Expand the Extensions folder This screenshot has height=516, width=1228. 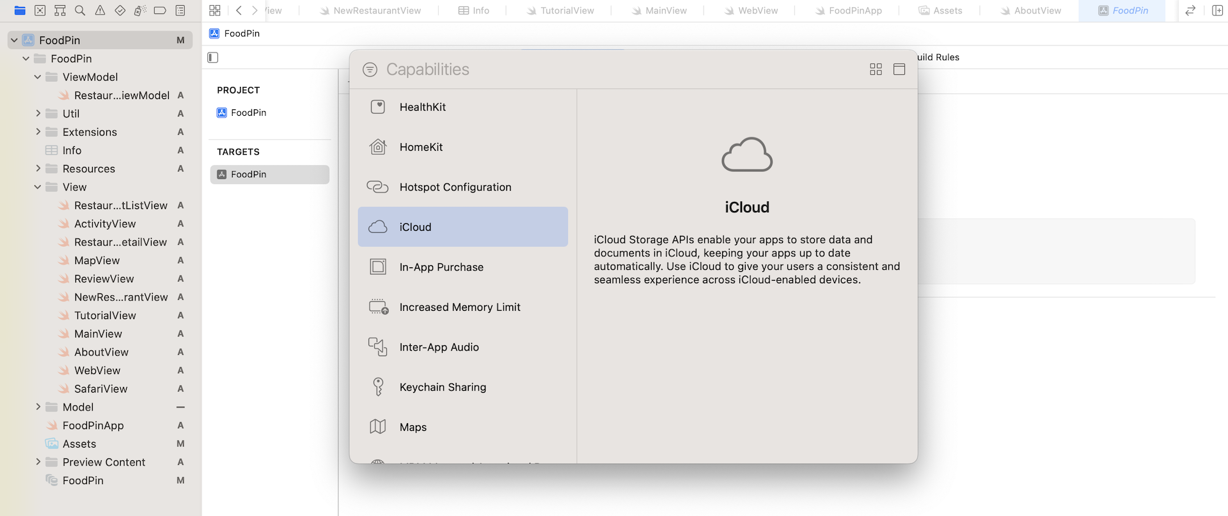38,132
